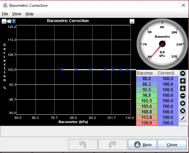
Task: Select barometer cell 92.5
Action: [147, 90]
